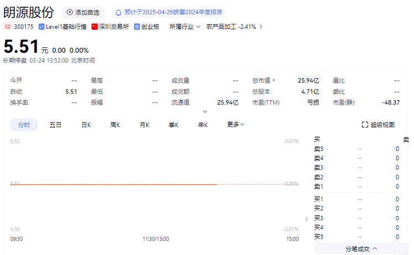Open the 更多 chart period dropdown
This screenshot has width=414, height=255.
click(x=236, y=124)
